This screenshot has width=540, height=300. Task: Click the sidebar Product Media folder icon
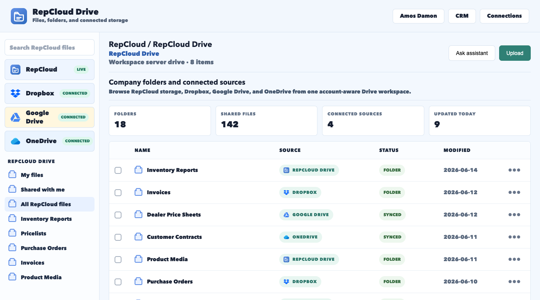[12, 277]
